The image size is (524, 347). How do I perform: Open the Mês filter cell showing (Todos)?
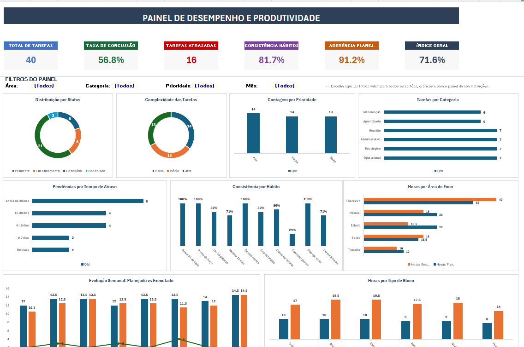[x=285, y=86]
